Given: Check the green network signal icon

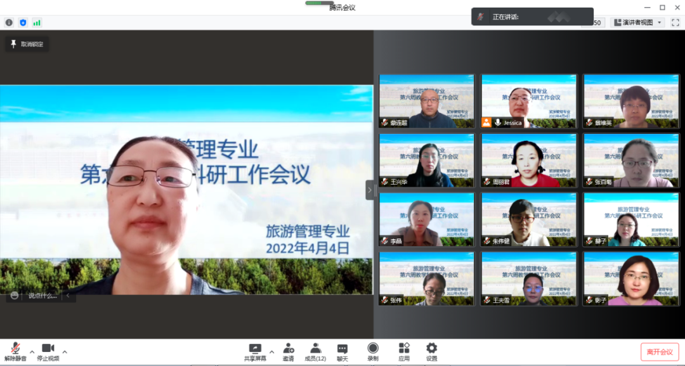Looking at the screenshot, I should click(37, 23).
